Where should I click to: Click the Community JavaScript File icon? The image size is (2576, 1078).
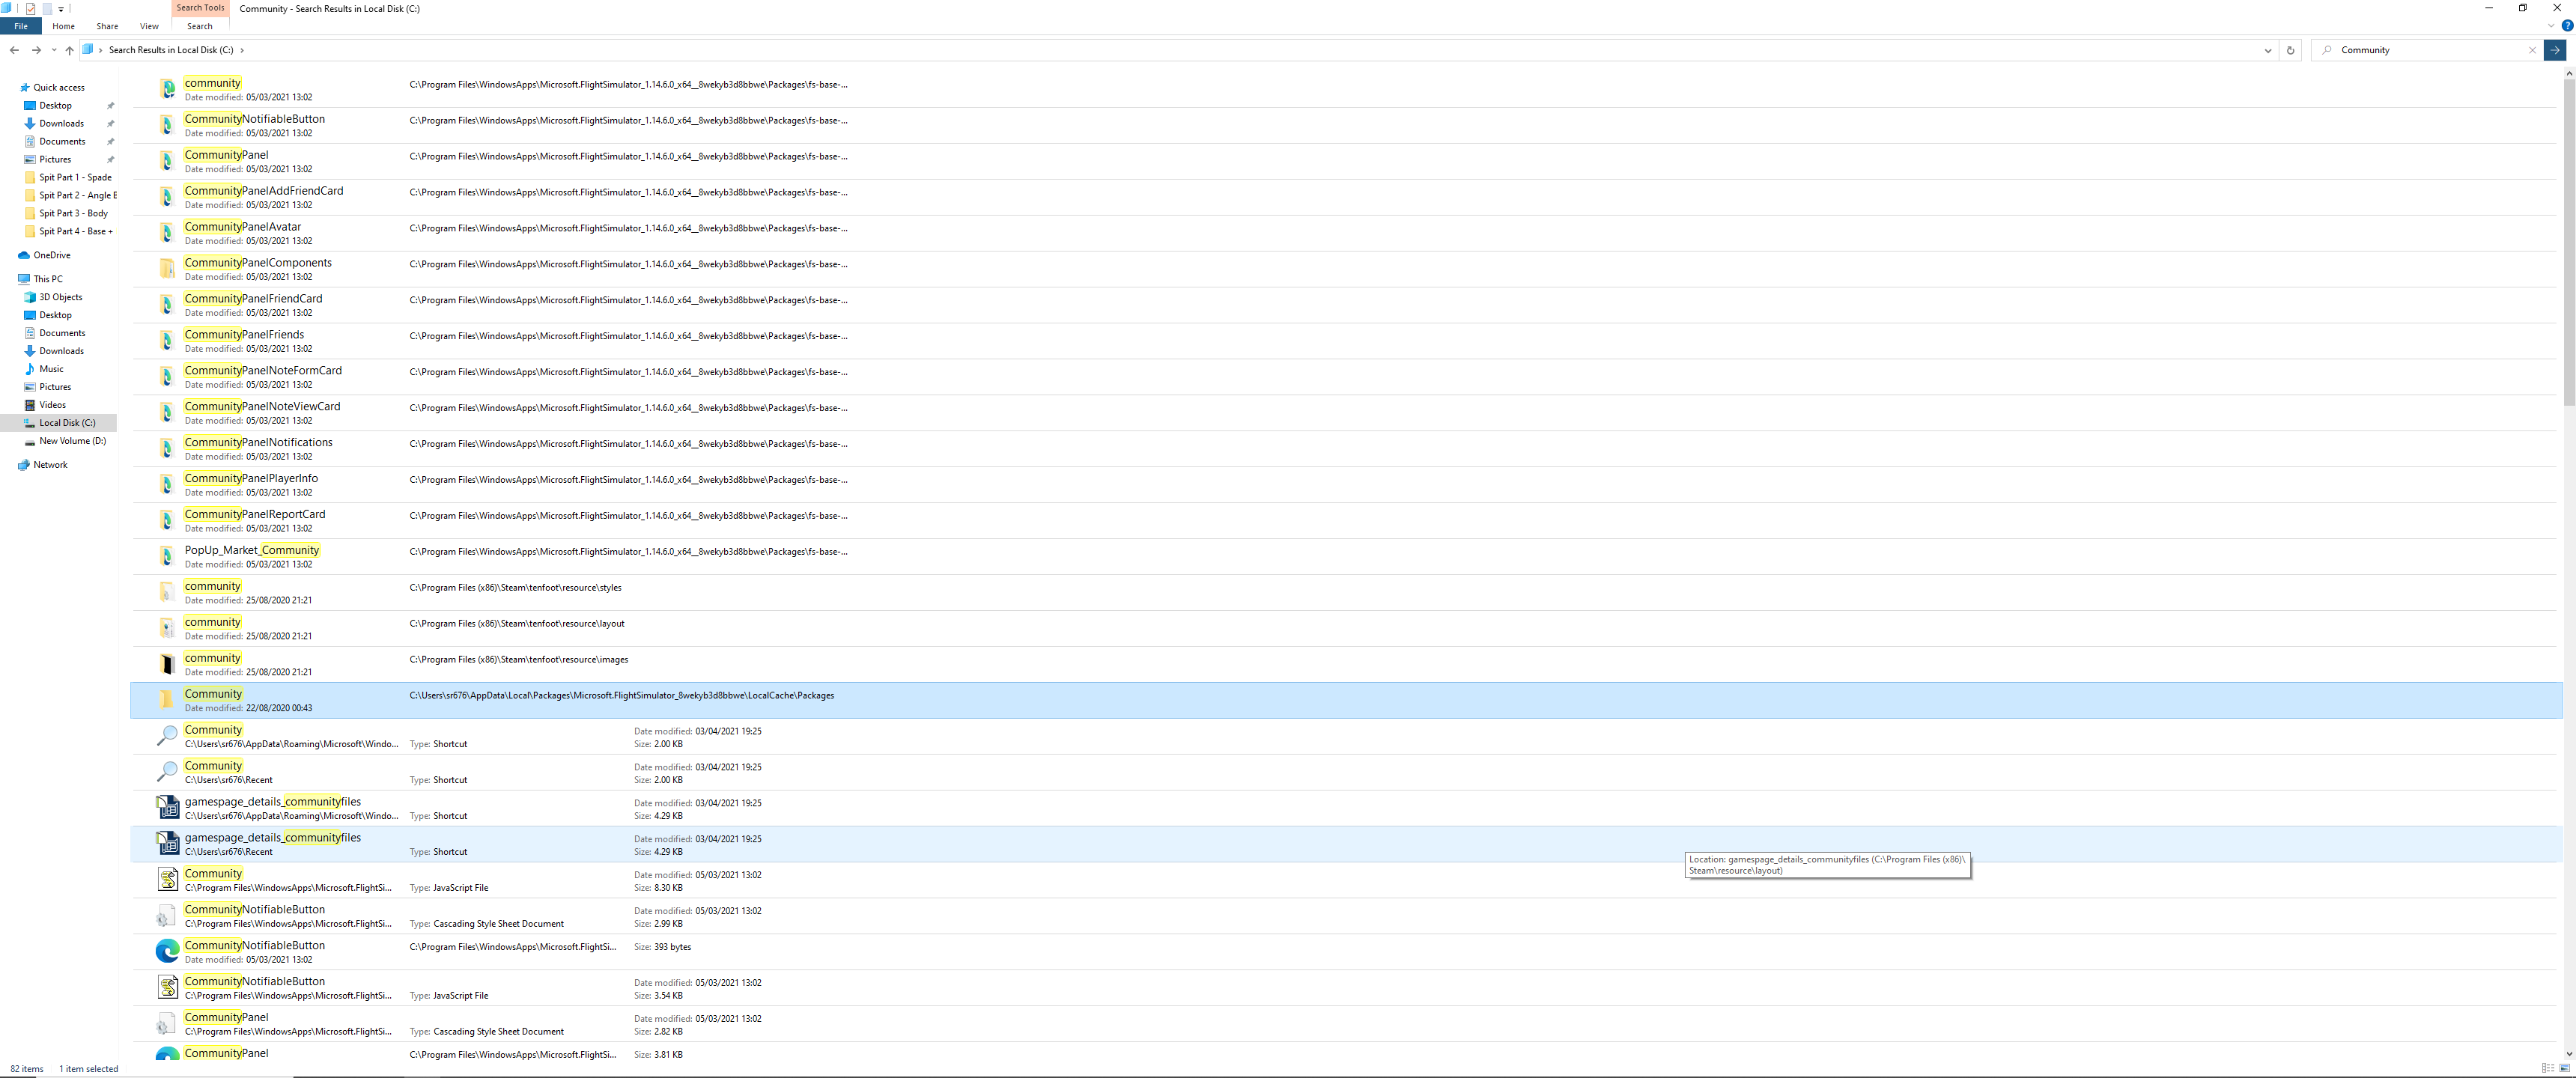tap(167, 879)
